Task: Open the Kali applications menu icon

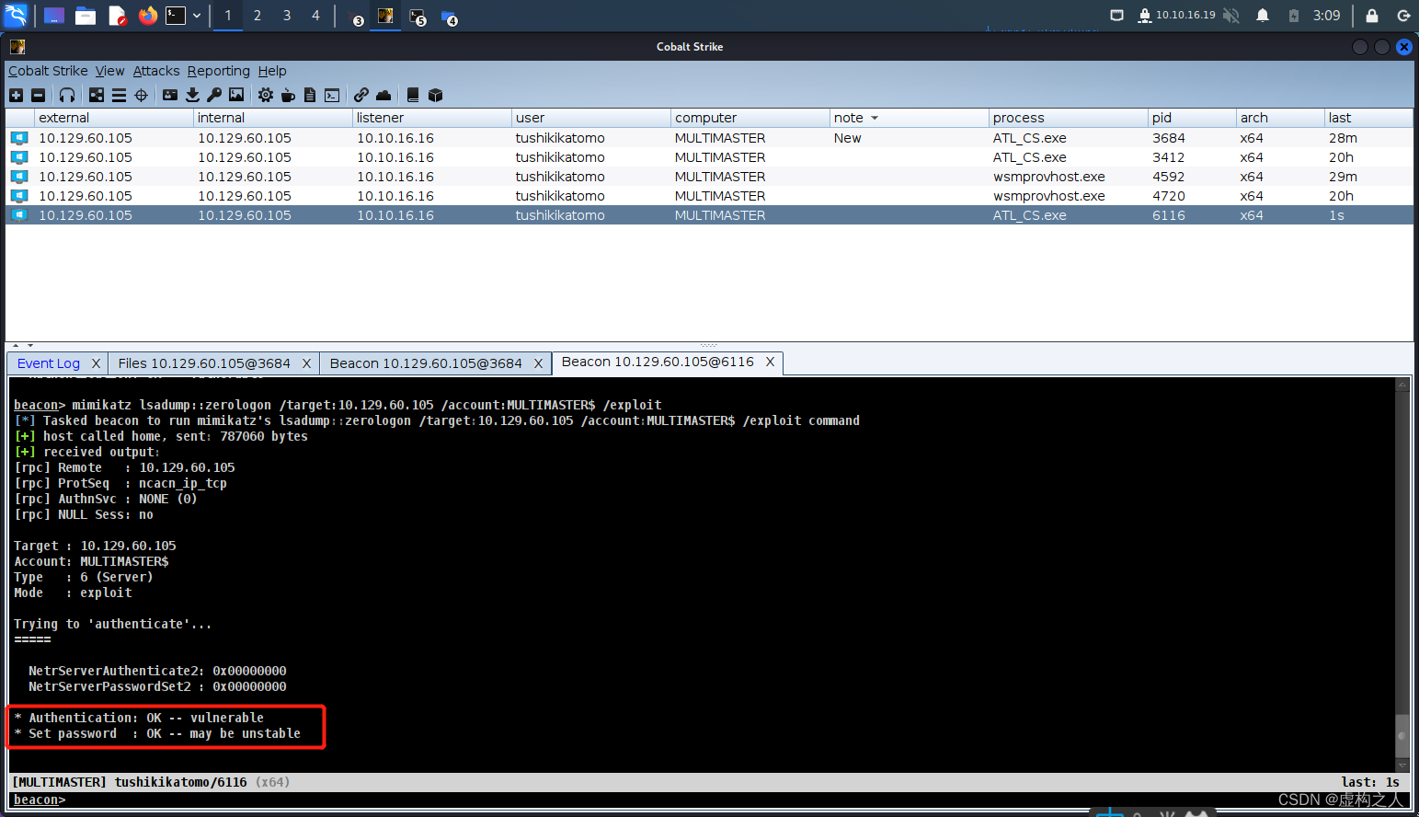Action: tap(16, 15)
